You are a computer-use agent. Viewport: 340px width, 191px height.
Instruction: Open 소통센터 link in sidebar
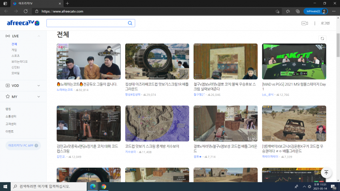(11, 117)
